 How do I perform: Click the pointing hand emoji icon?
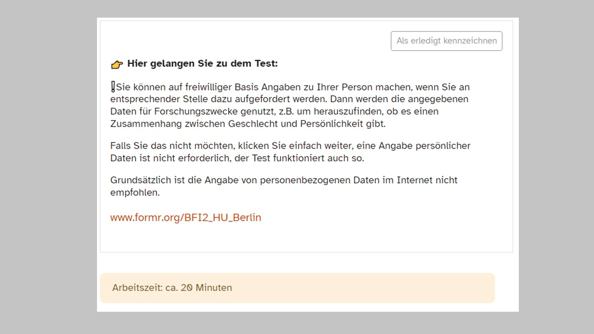[117, 64]
